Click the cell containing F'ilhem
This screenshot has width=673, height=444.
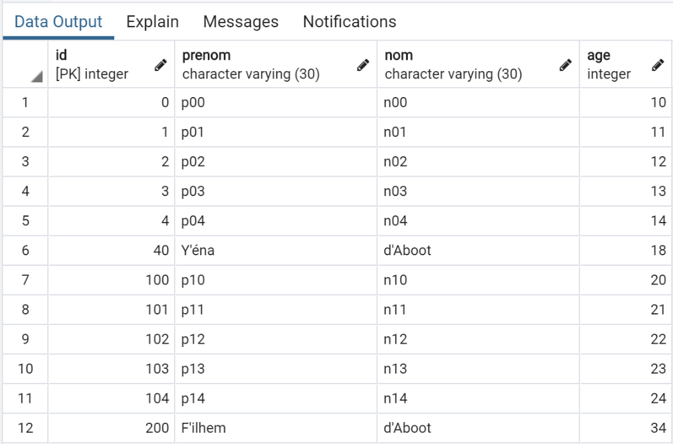(x=276, y=429)
